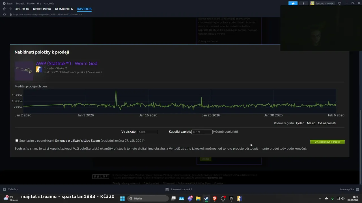Go back with the Steam back arrow

(4, 9)
